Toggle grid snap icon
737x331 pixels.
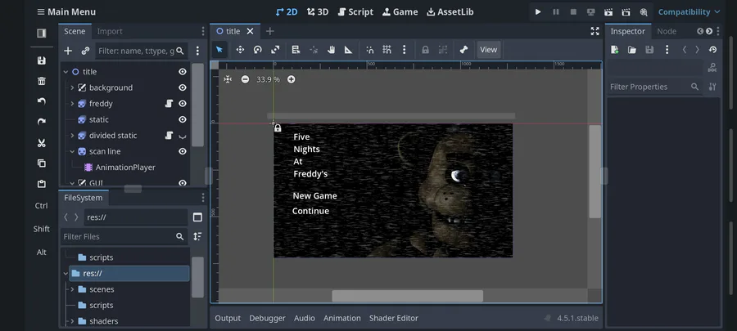pos(387,50)
